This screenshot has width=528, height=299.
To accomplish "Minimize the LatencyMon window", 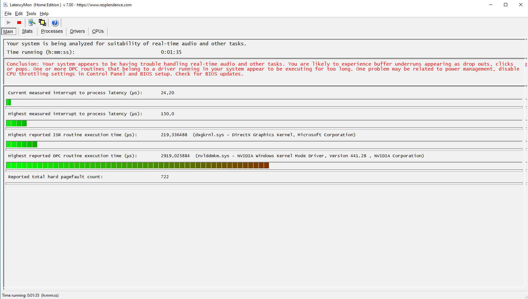I will 491,5.
